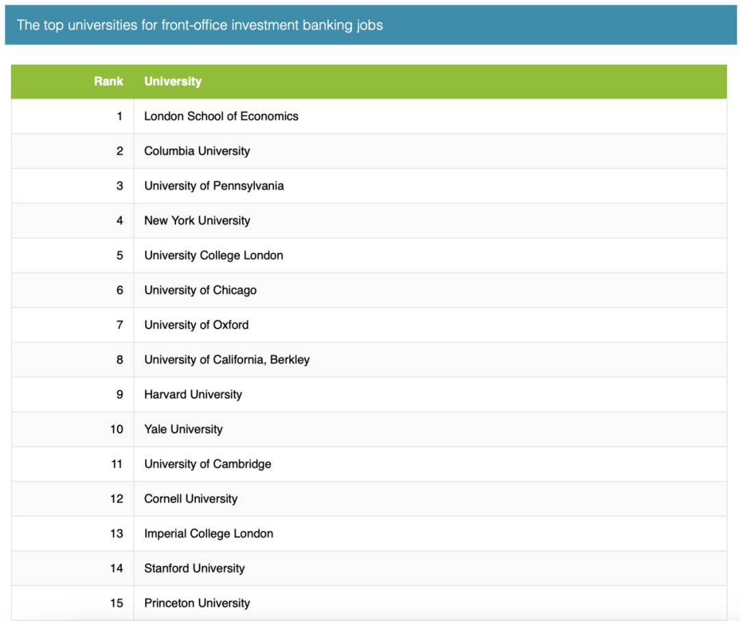Select Yale University row text
740x621 pixels.
[183, 429]
